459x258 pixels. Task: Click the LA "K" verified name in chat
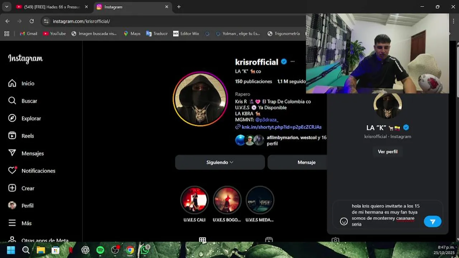[x=388, y=128]
